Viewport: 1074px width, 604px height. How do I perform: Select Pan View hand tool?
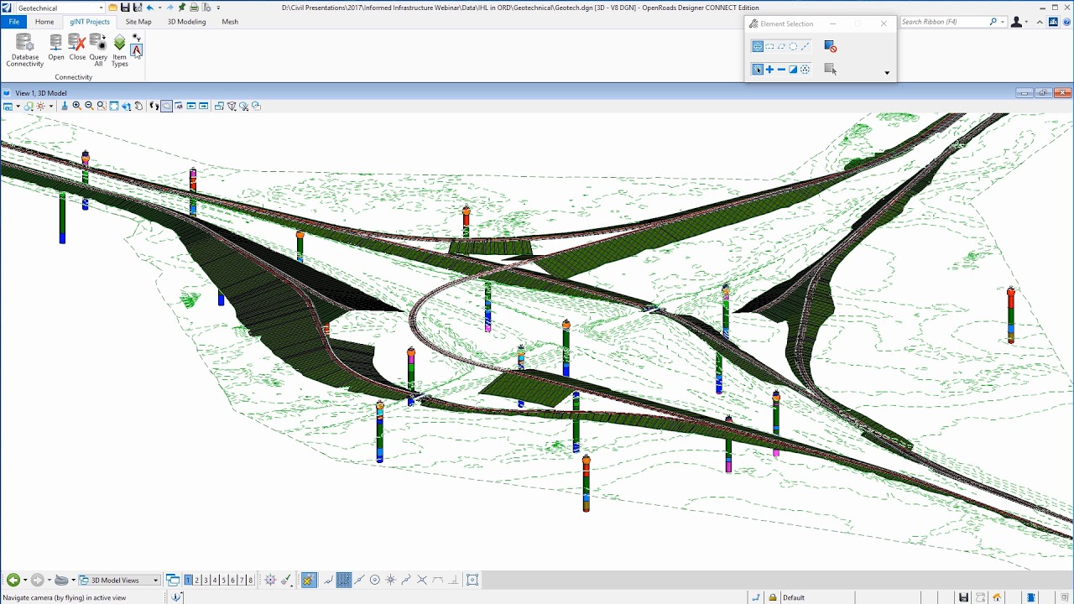[139, 107]
